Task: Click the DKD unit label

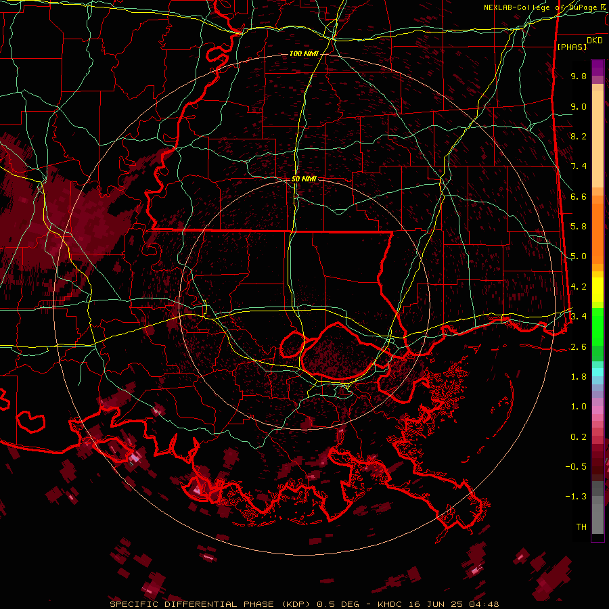Action: pos(595,41)
